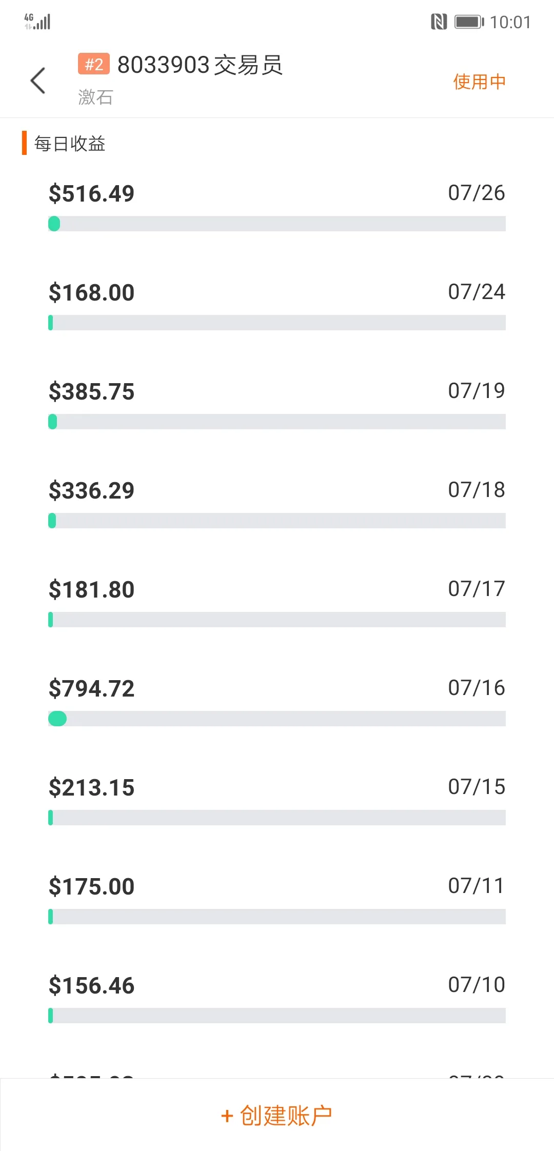Tap the 07/11 date label
This screenshot has height=1151, width=554.
pyautogui.click(x=477, y=886)
